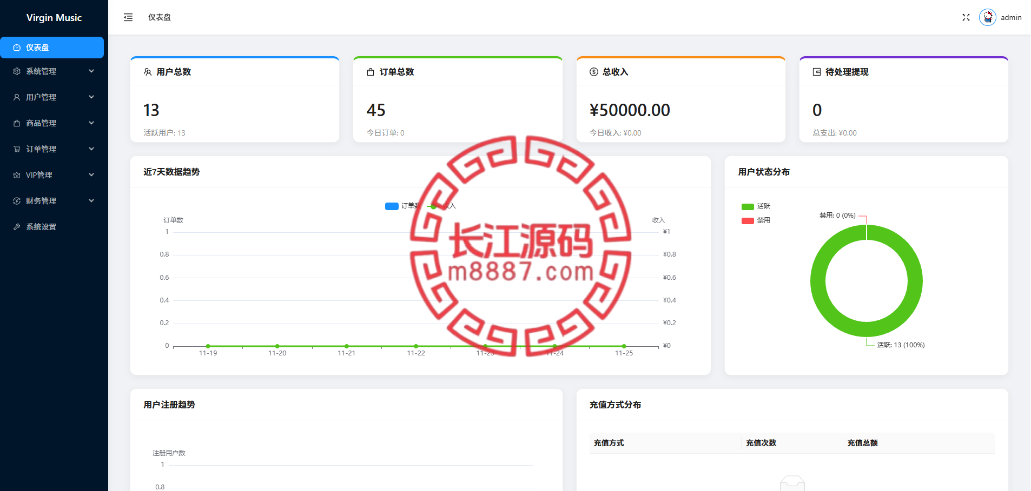The height and width of the screenshot is (491, 1031).
Task: Click the 用户状态分布 panel title
Action: point(764,172)
